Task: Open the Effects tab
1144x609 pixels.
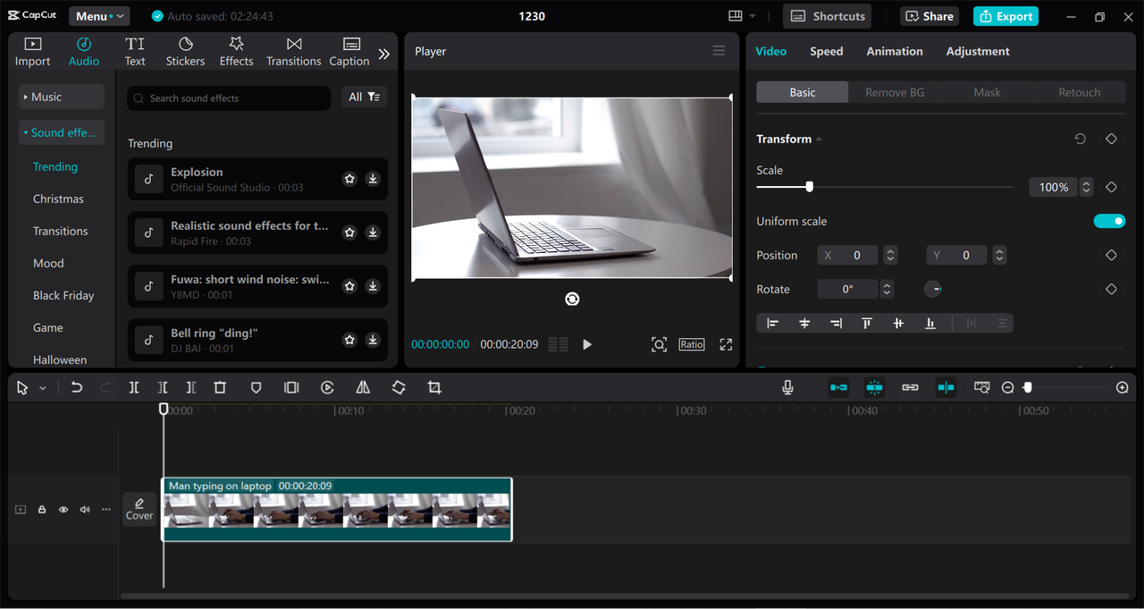Action: point(236,52)
